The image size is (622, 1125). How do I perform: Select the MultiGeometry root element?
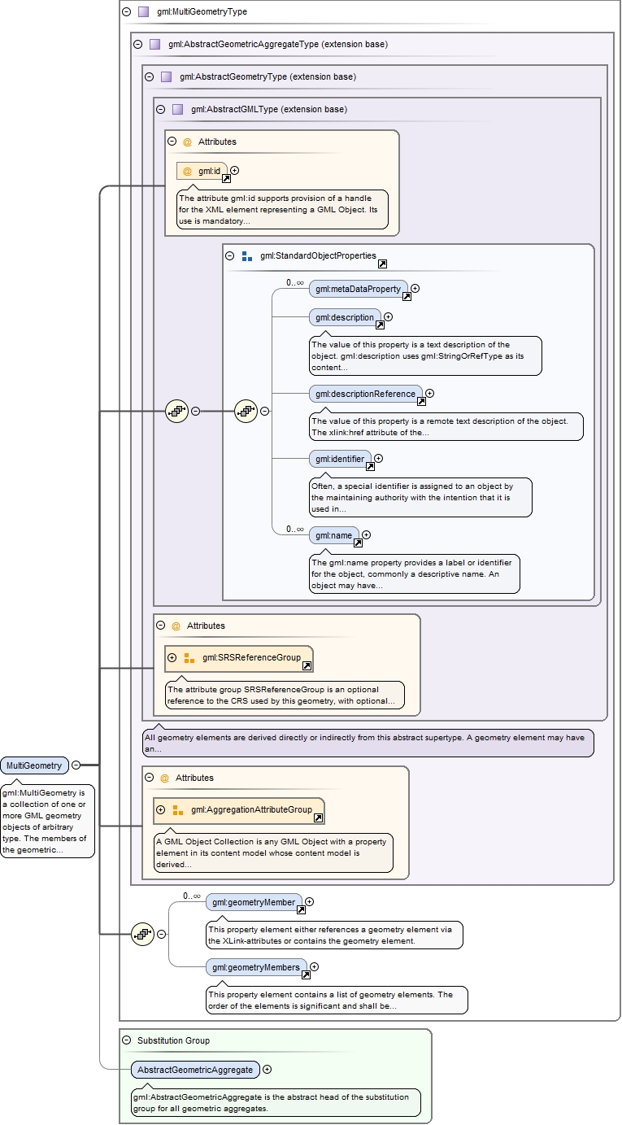point(34,765)
